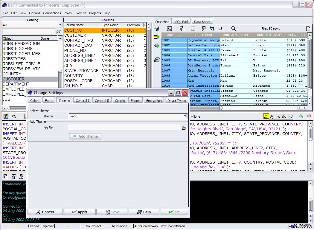
Task: Confirm settings with the OK button
Action: pos(174,212)
